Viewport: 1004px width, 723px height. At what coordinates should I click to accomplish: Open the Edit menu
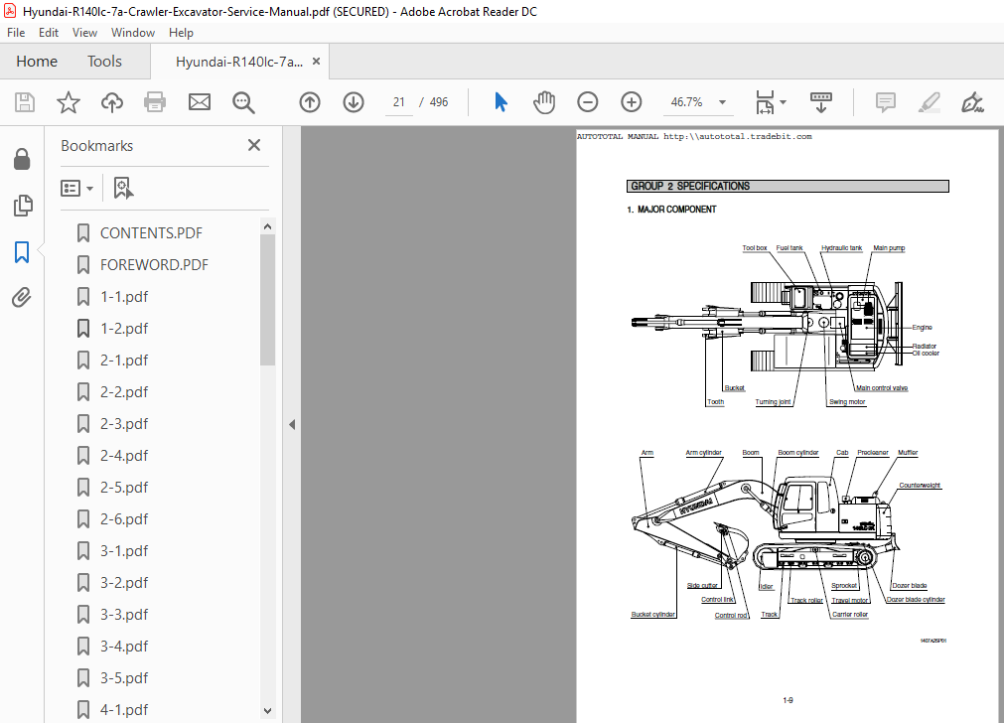pos(49,33)
